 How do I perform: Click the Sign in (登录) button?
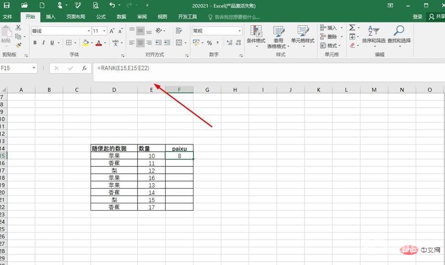pyautogui.click(x=417, y=17)
